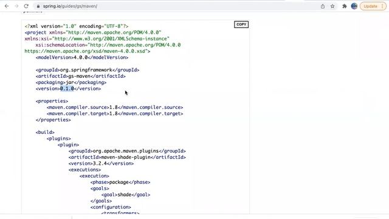Click the opening execution tag
This screenshot has width=389, height=219.
point(94,176)
